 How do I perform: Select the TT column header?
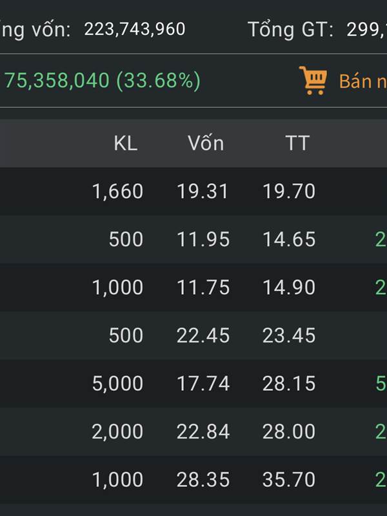297,143
